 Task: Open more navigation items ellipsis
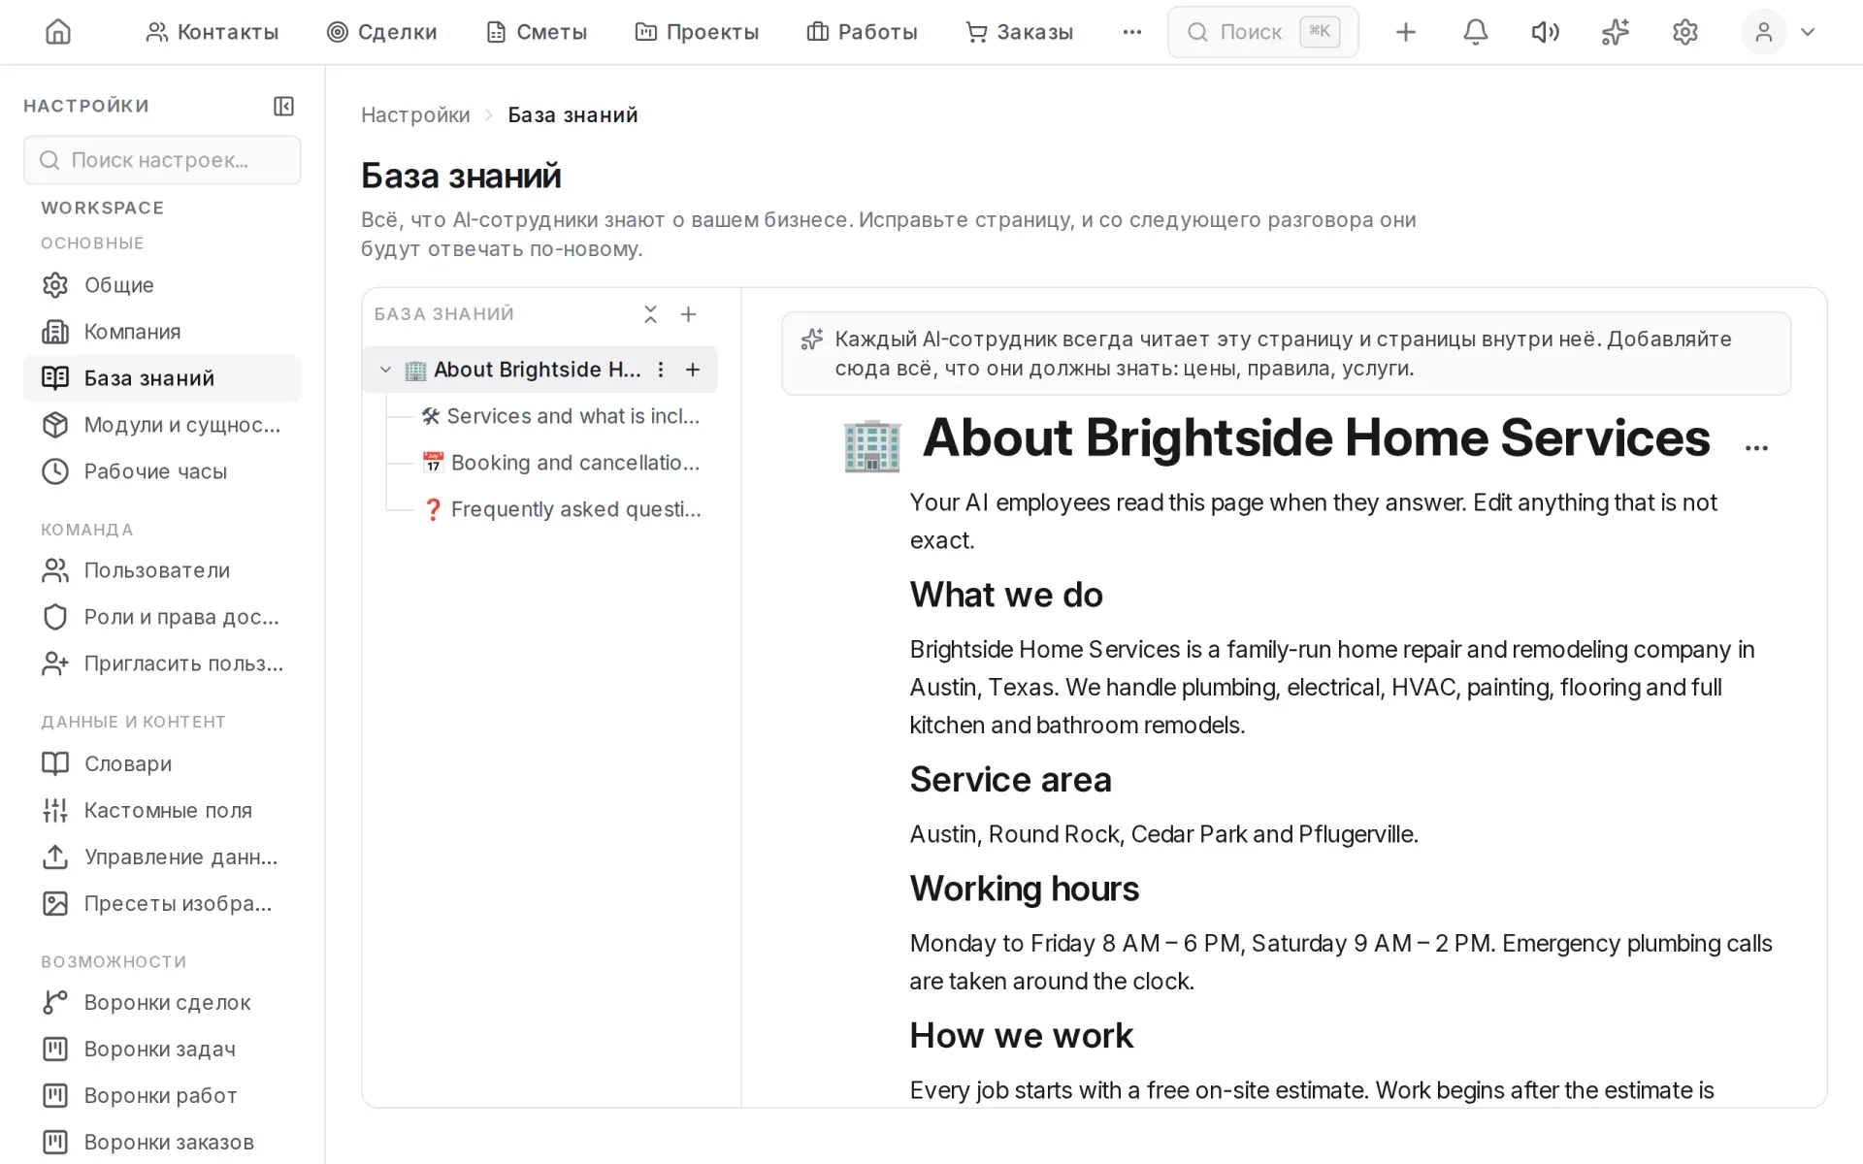click(x=1131, y=32)
